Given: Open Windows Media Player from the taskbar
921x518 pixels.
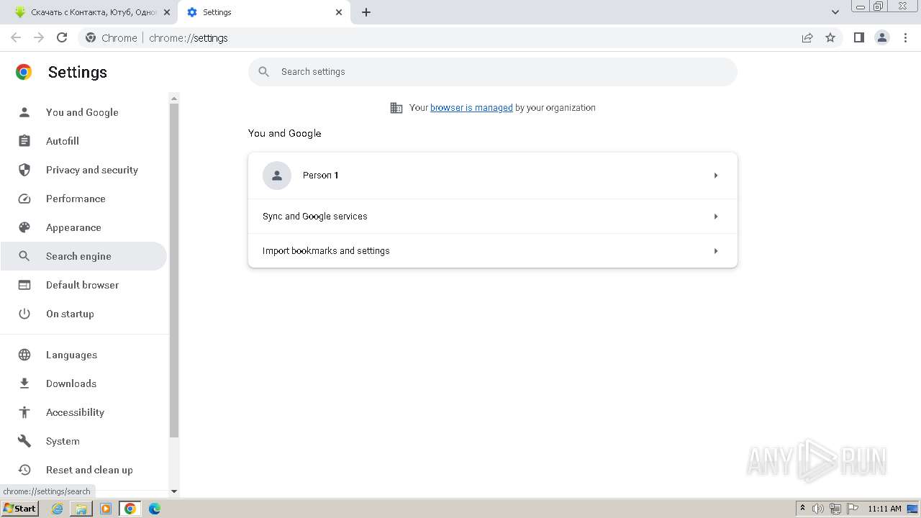Looking at the screenshot, I should (x=106, y=509).
